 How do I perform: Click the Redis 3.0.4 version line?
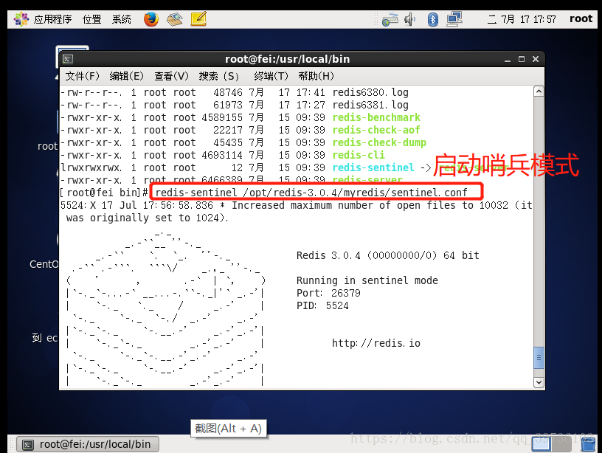click(388, 255)
